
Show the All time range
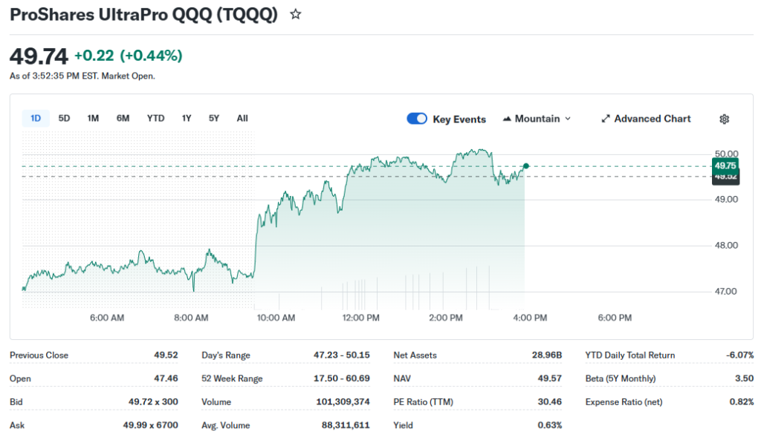click(242, 118)
